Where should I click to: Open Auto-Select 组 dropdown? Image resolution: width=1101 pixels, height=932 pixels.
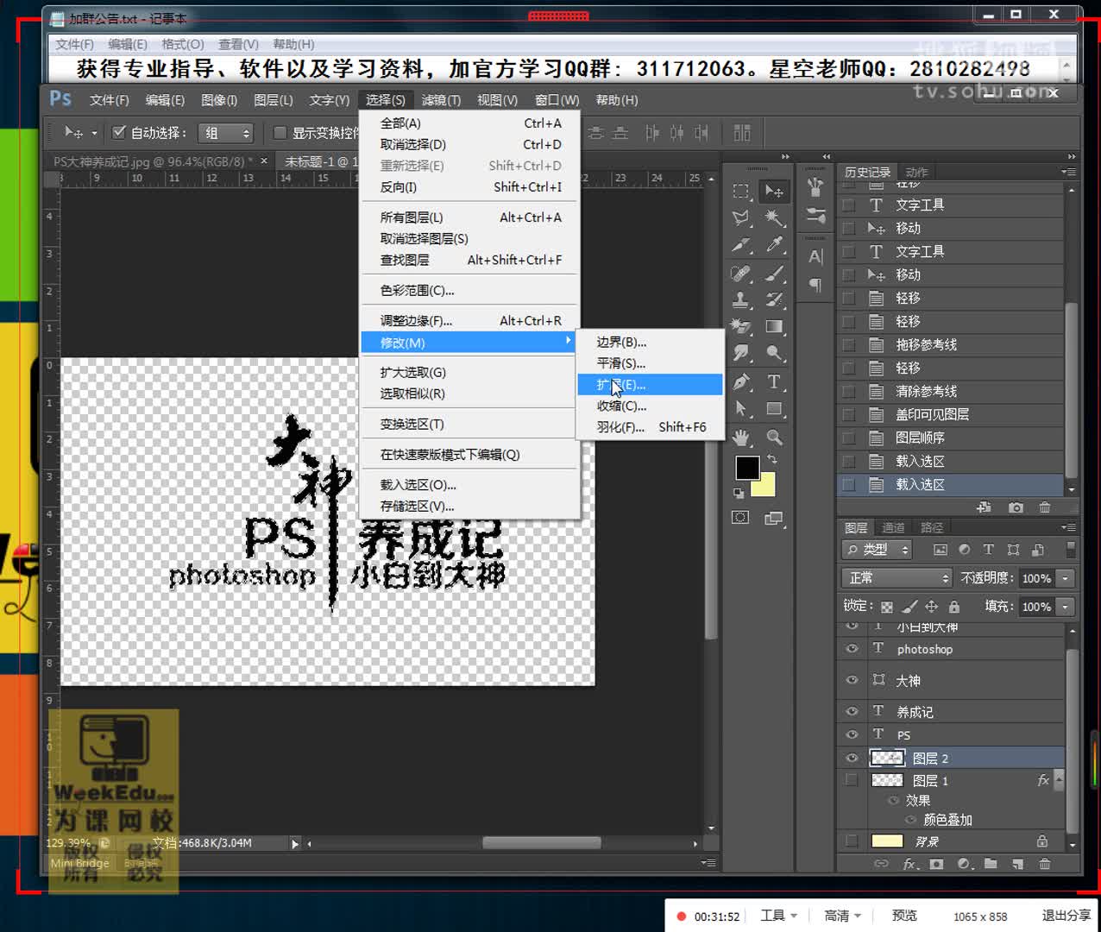[x=226, y=133]
